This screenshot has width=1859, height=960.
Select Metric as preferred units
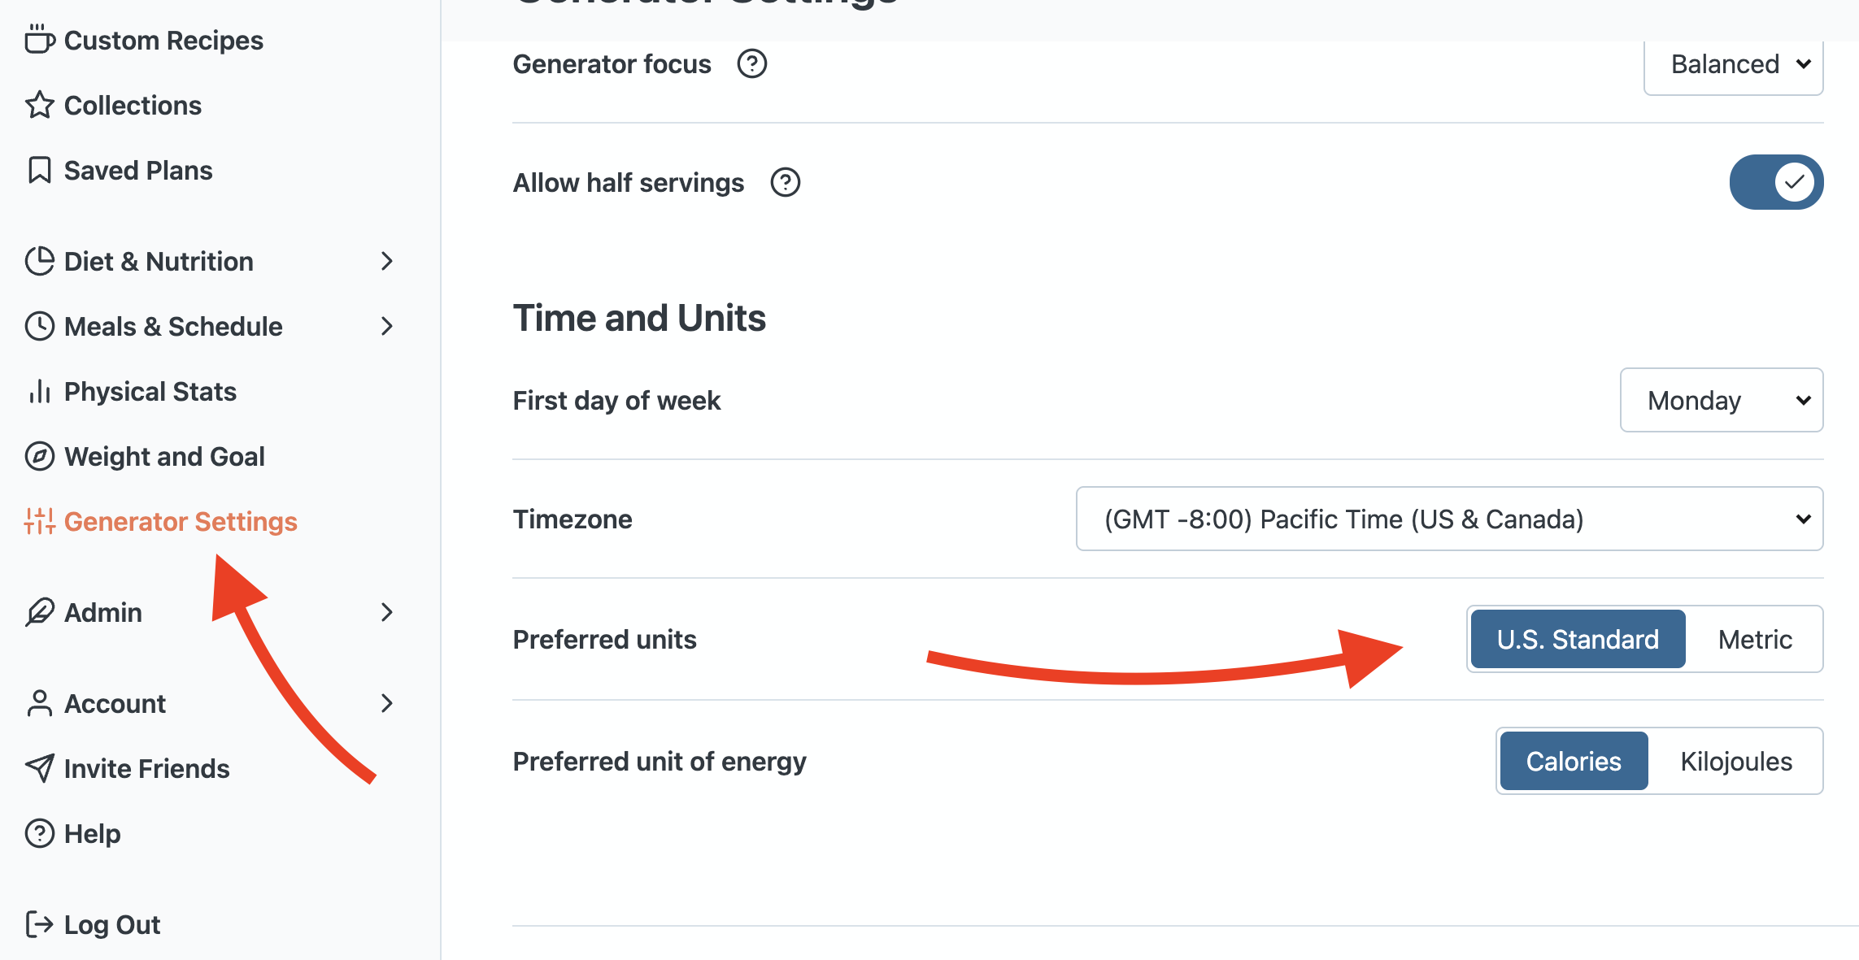1754,640
